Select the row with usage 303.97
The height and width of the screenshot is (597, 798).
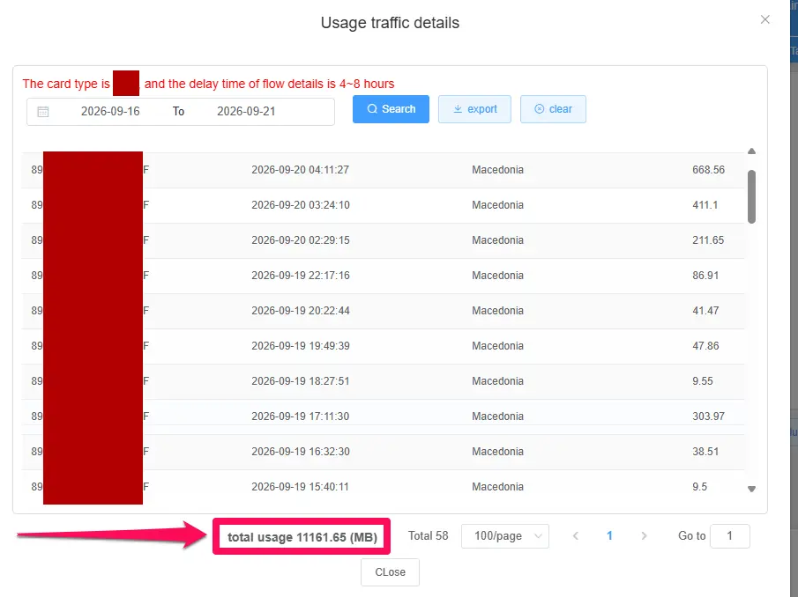383,416
